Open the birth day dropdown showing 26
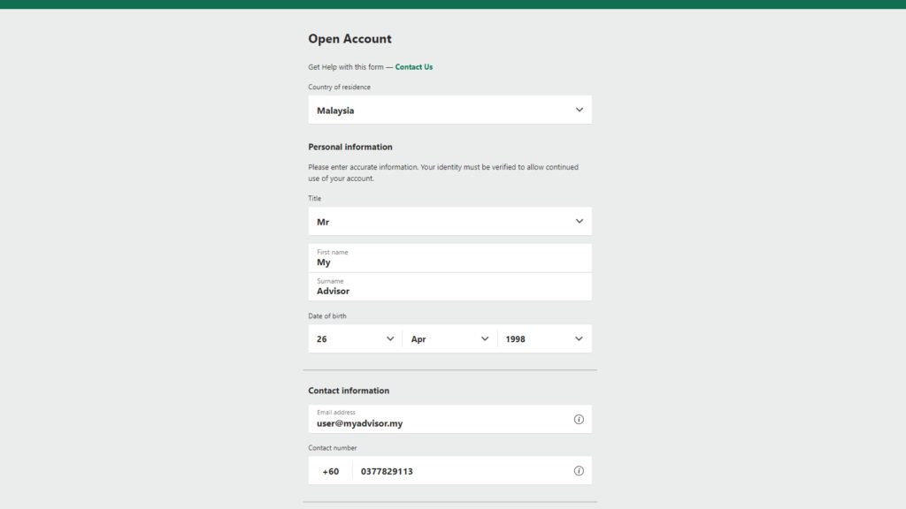Screen dimensions: 906x509 click(355, 338)
